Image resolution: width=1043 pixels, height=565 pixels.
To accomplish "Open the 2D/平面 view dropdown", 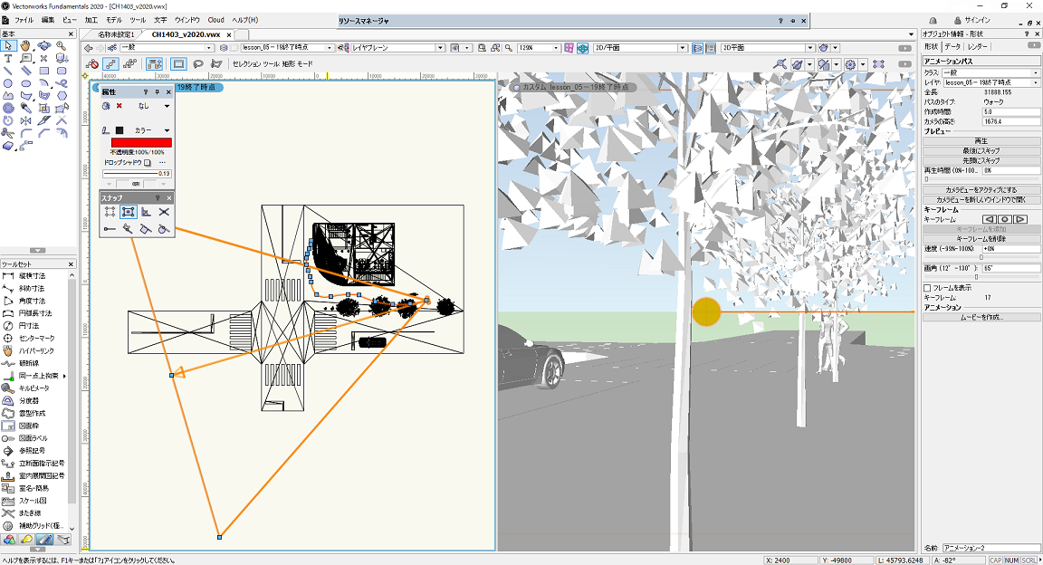I will point(640,48).
